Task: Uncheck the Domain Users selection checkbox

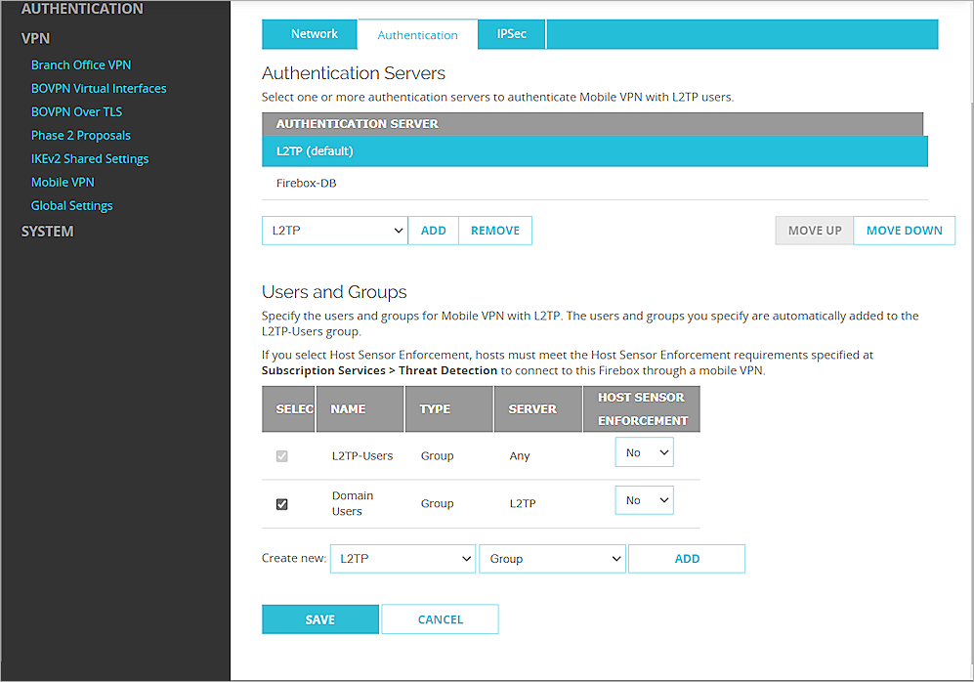Action: tap(281, 503)
